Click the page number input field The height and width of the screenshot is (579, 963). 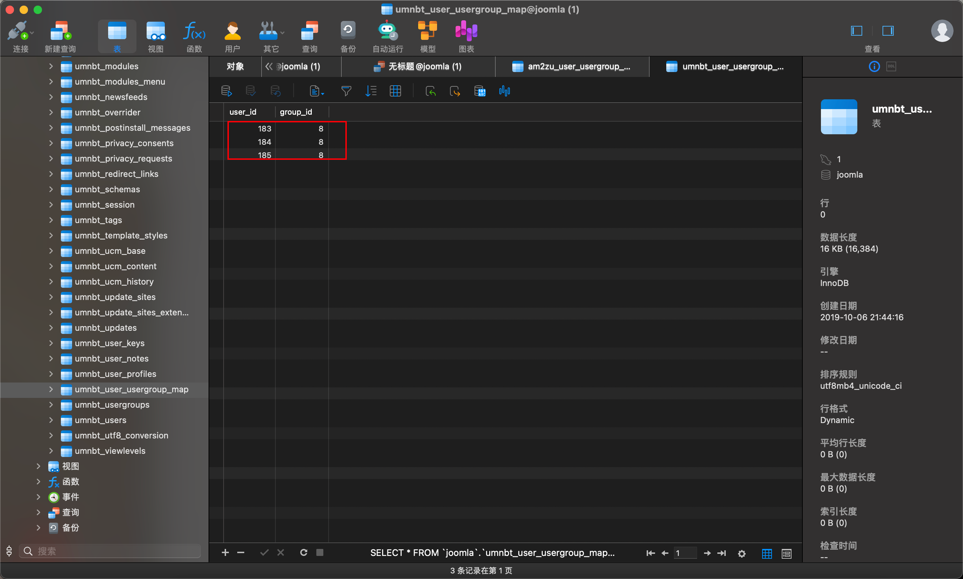point(685,553)
